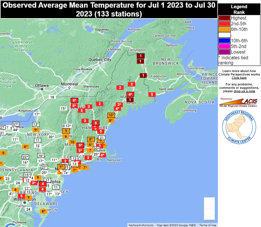Screen dimensions: 261x227
Task: Select the red marker 5 near Washington
Action: [x=21, y=196]
